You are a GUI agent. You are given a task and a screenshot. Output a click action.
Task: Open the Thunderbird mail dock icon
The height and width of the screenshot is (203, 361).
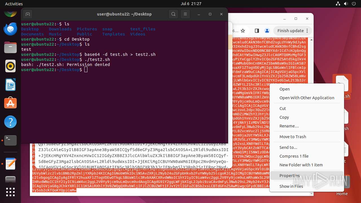pos(10,29)
